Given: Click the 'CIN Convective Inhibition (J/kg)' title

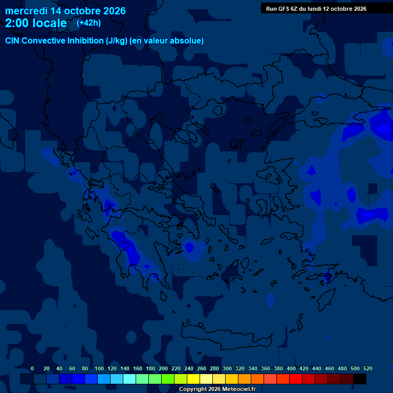Looking at the screenshot, I should (x=66, y=40).
